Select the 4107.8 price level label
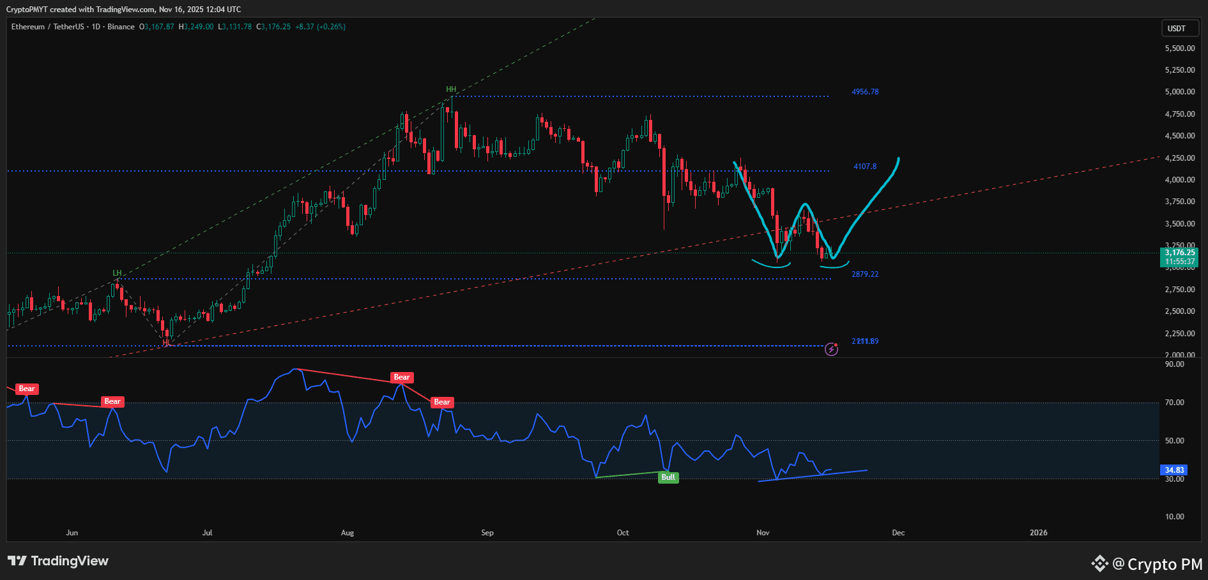The image size is (1208, 580). [865, 166]
